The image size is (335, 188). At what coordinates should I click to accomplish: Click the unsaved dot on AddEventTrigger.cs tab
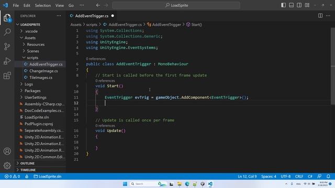(x=113, y=16)
